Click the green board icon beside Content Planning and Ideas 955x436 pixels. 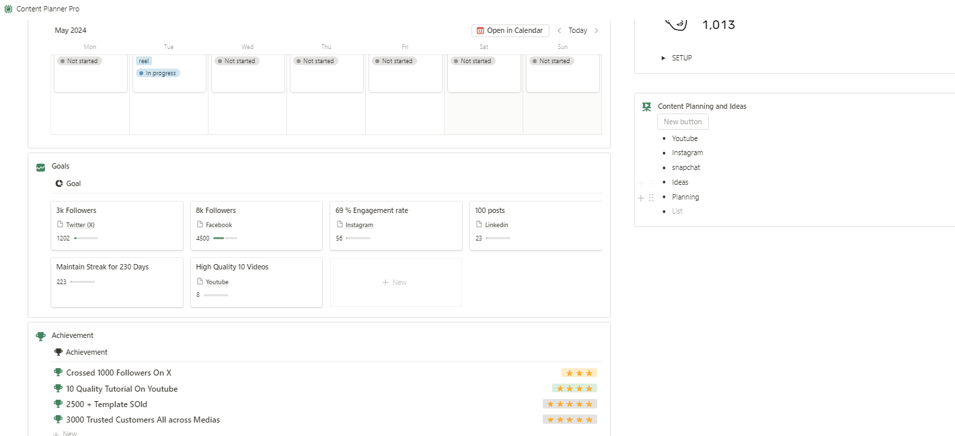[x=646, y=106]
